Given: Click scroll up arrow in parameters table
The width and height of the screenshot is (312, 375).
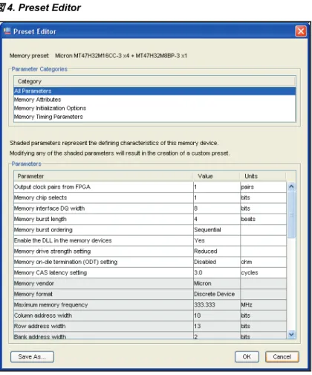Looking at the screenshot, I should click(x=291, y=187).
